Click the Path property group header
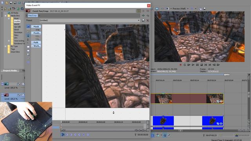251x141 pixels. click(36, 43)
